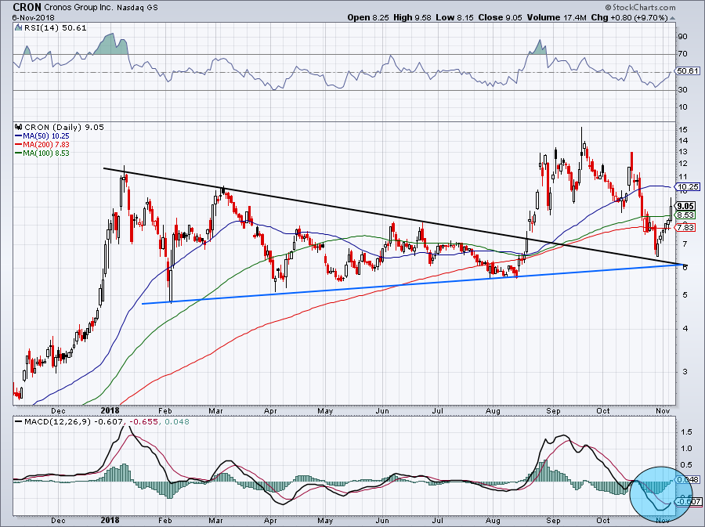Click the bold 9.05 last-price axis tag

click(686, 207)
